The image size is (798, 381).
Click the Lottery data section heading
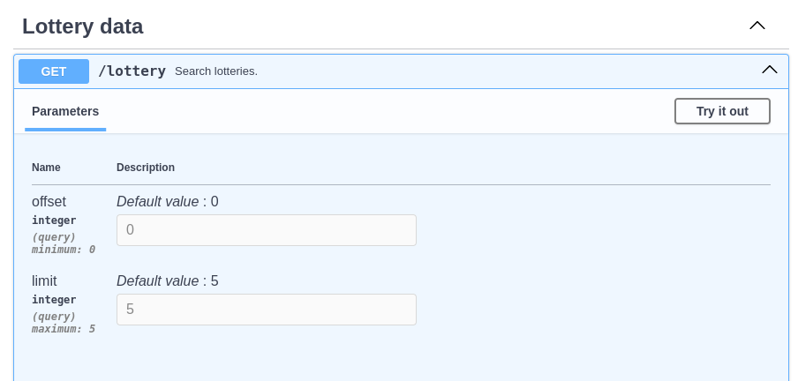83,26
